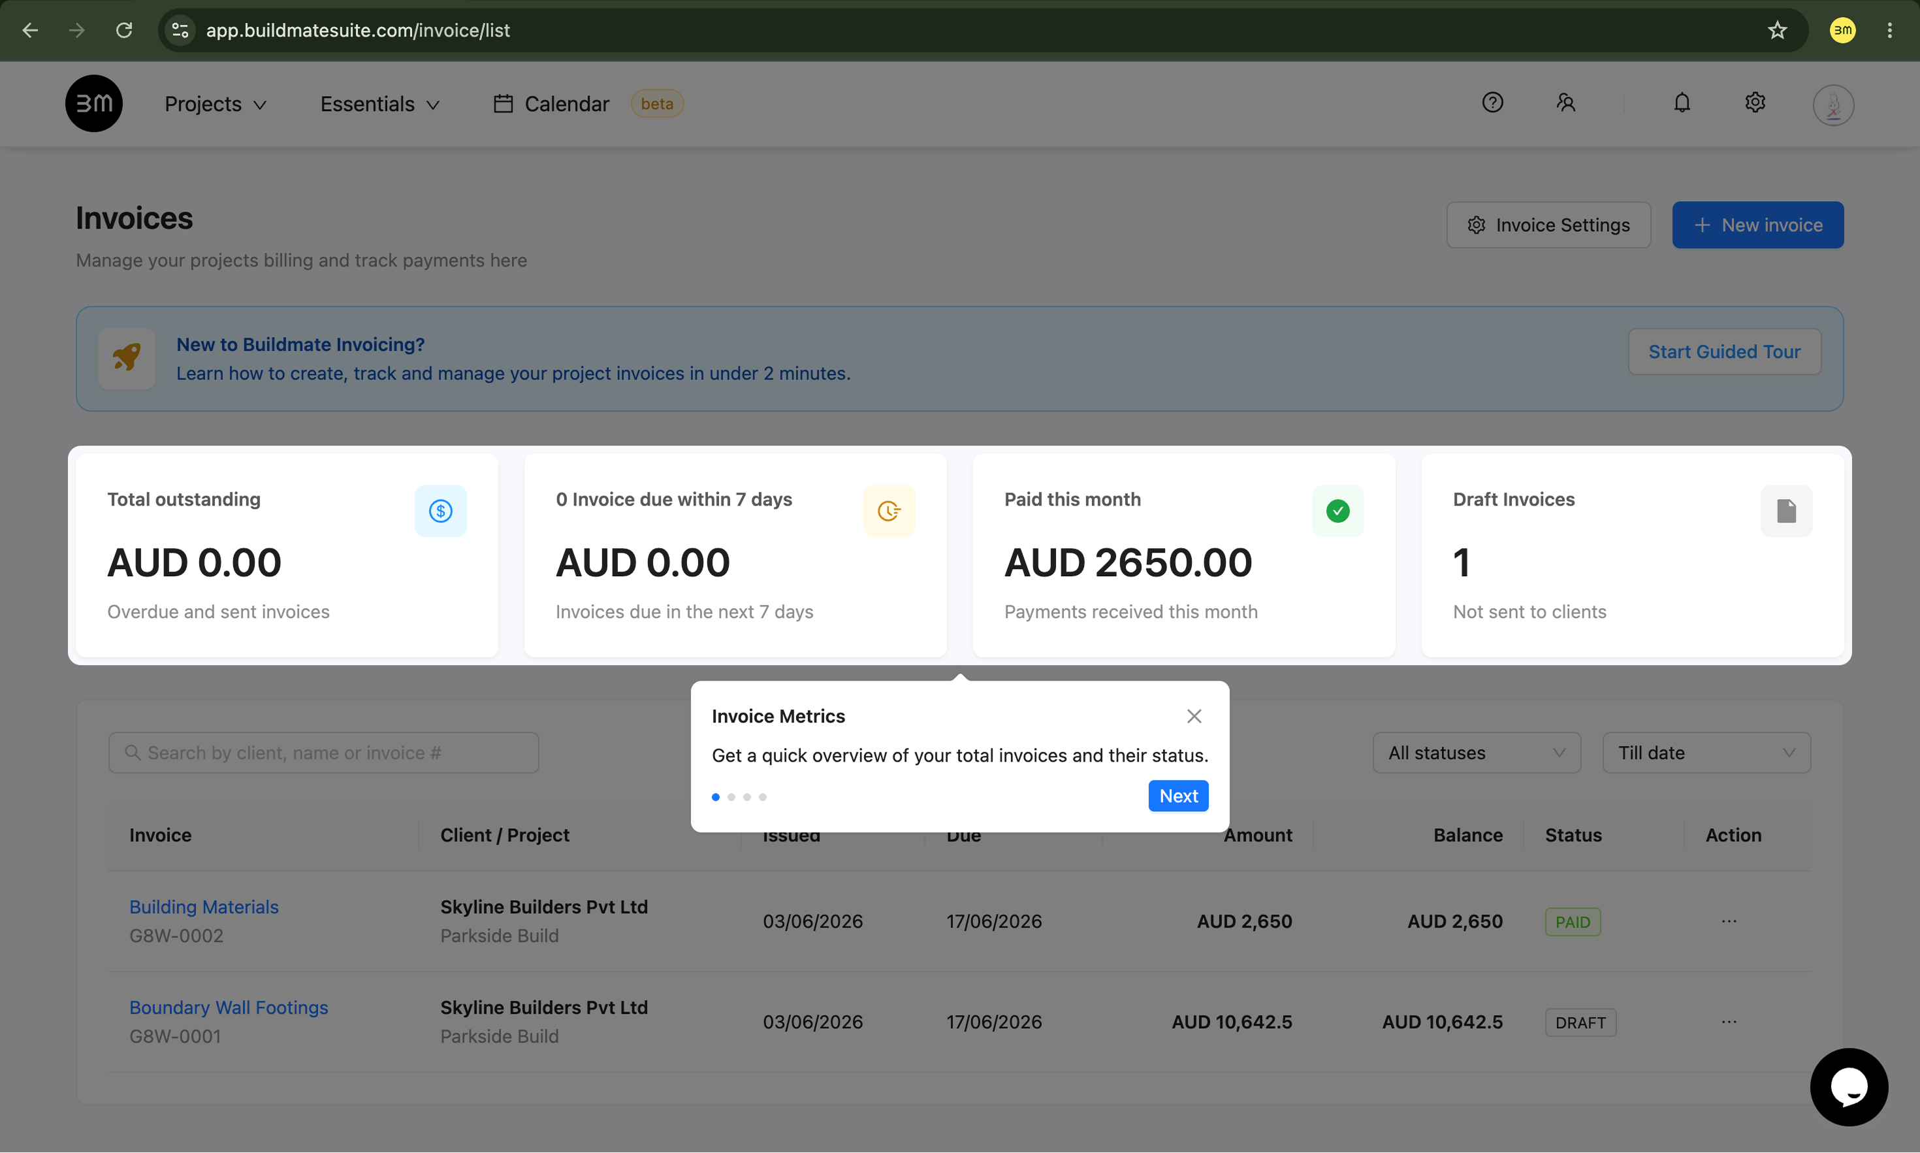Click the green check icon on Paid this month
1920x1153 pixels.
pos(1337,510)
